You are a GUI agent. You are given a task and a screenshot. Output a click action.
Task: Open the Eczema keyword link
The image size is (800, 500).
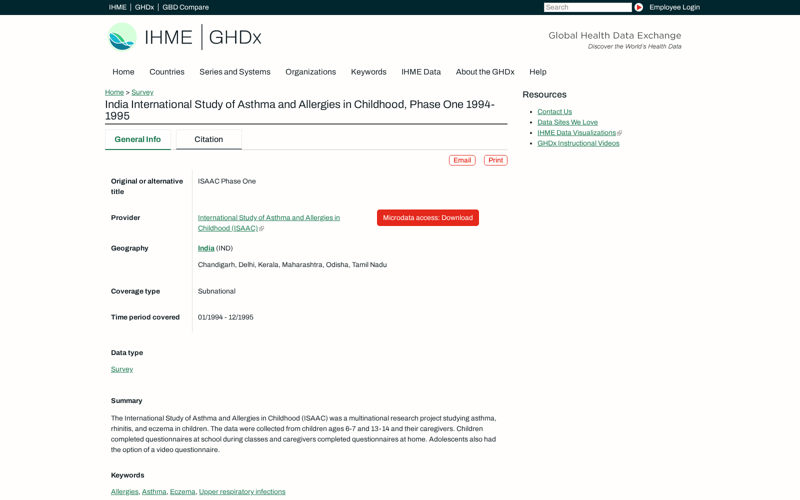tap(182, 491)
